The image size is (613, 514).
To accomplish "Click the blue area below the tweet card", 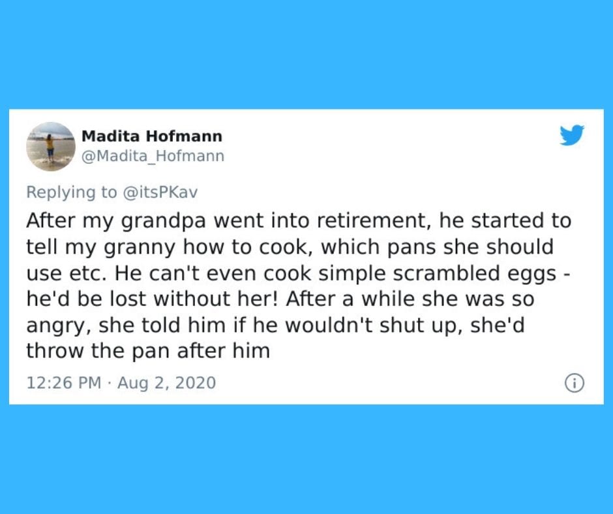I will point(306,459).
